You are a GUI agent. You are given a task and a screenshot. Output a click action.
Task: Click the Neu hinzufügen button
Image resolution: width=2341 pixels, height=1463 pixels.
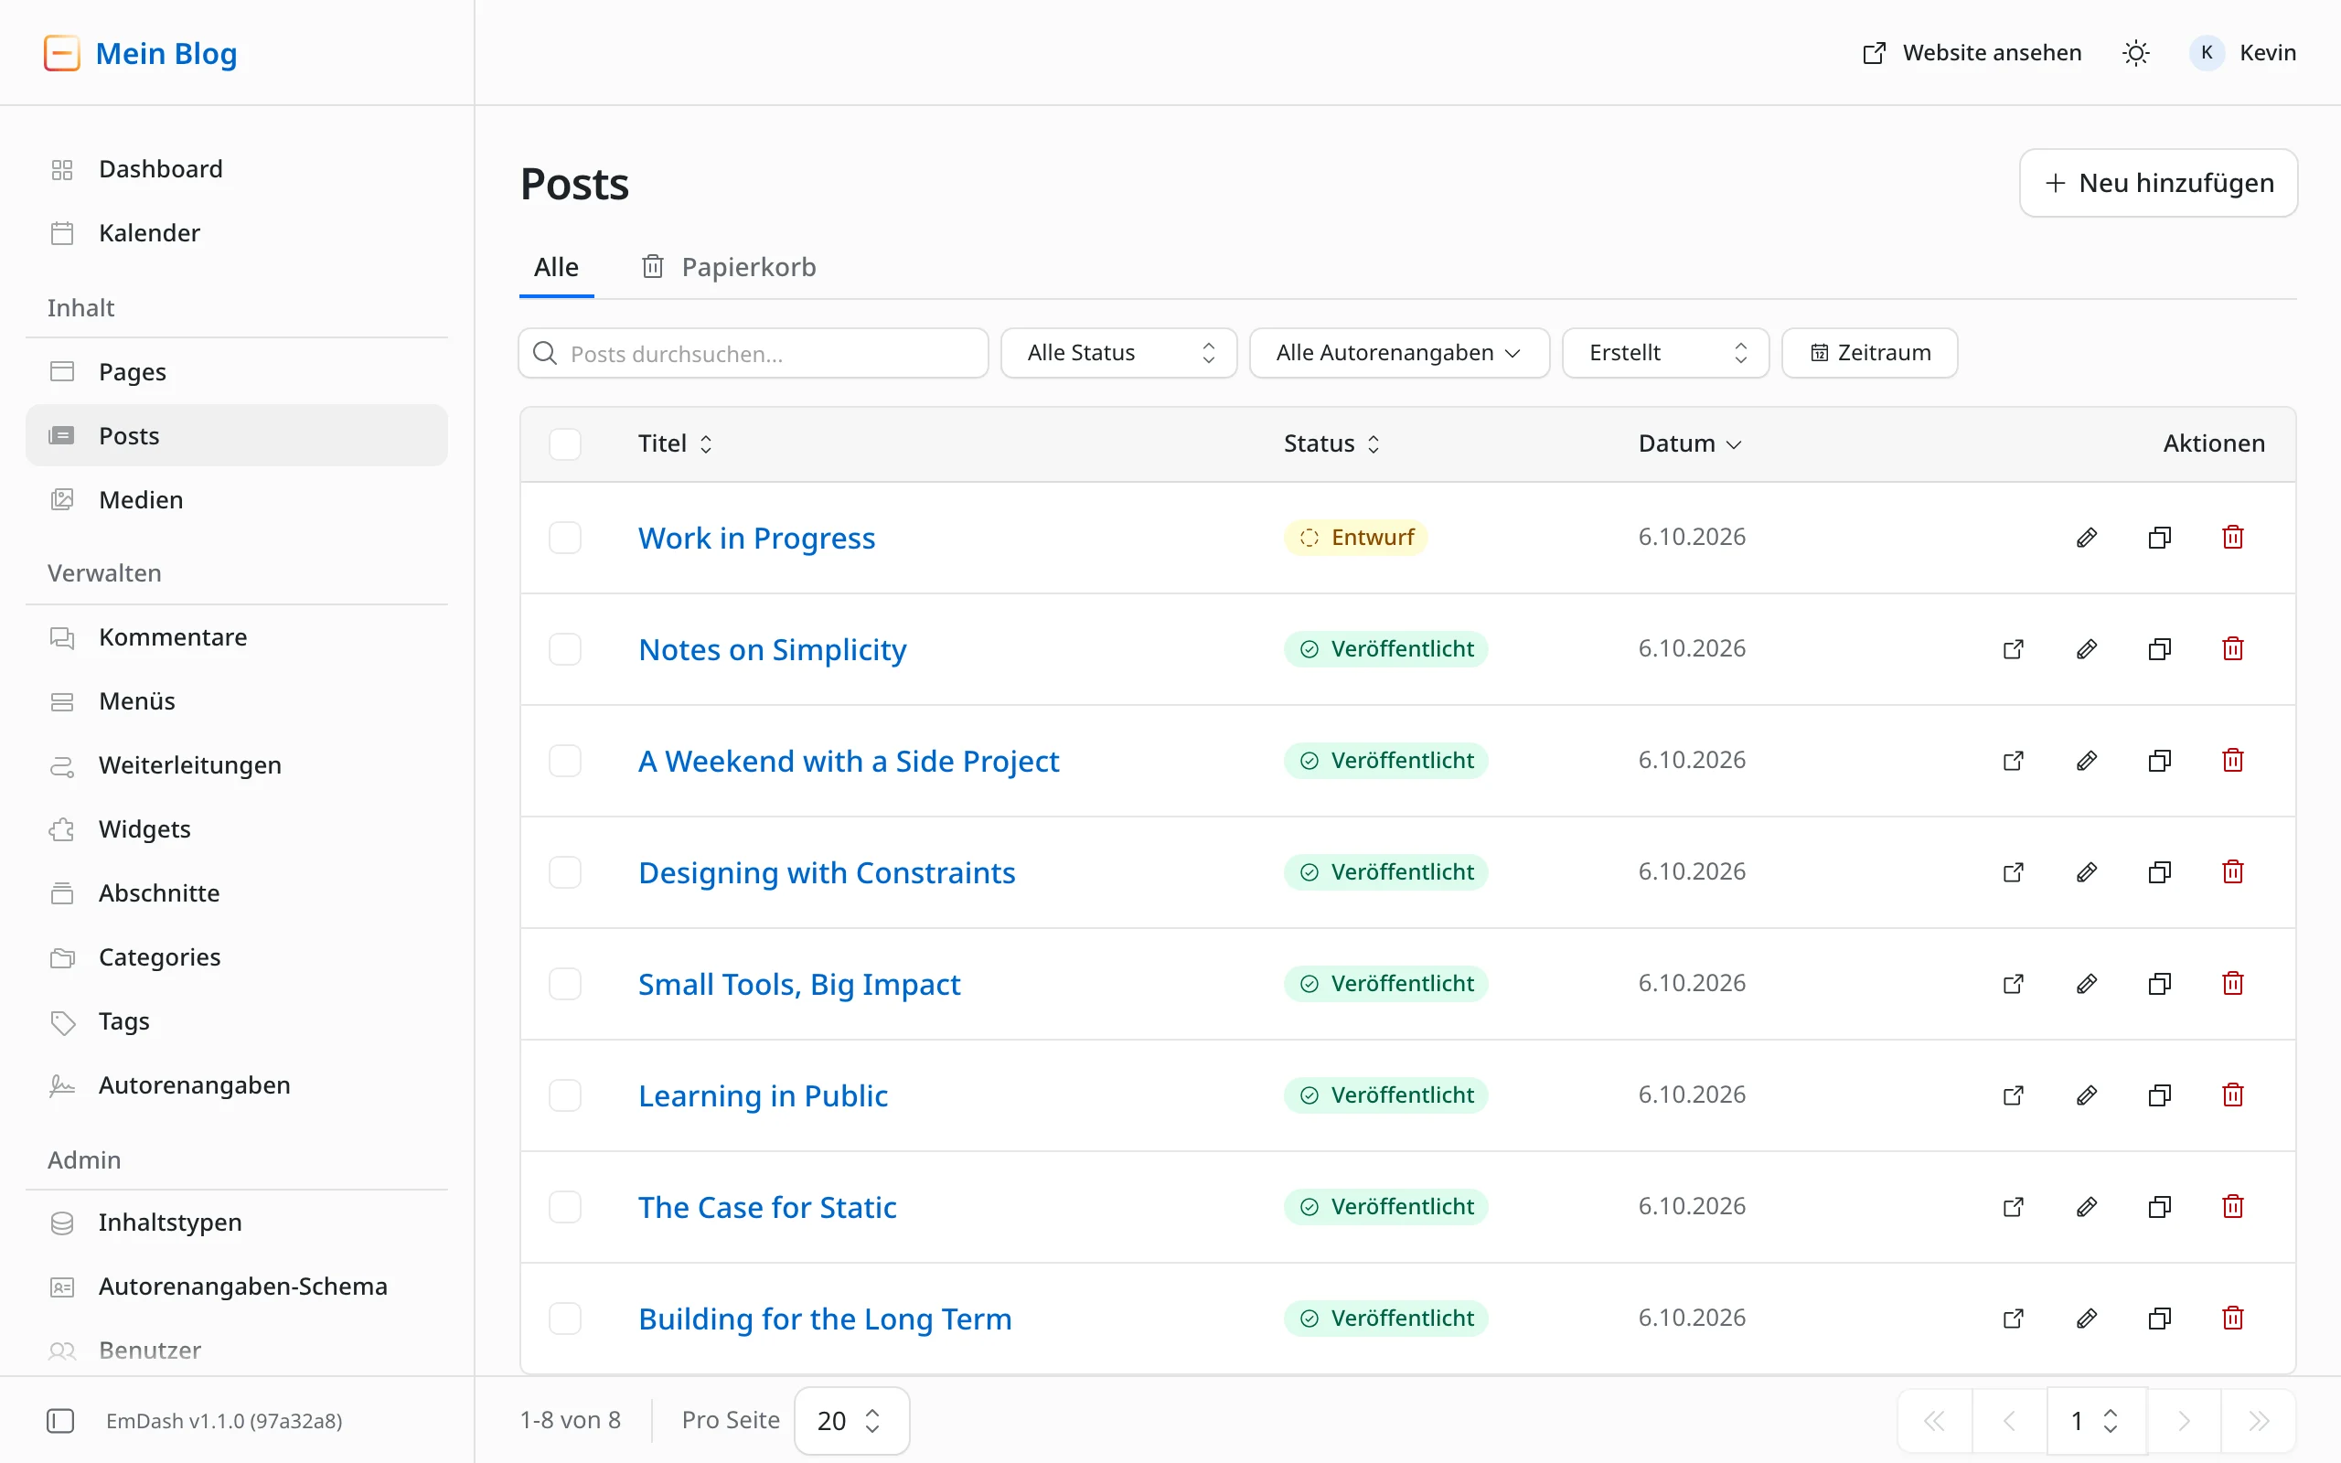[x=2158, y=183]
